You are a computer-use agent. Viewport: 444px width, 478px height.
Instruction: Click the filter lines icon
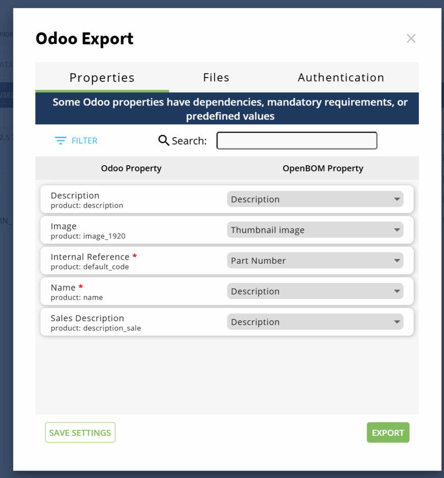pyautogui.click(x=60, y=141)
